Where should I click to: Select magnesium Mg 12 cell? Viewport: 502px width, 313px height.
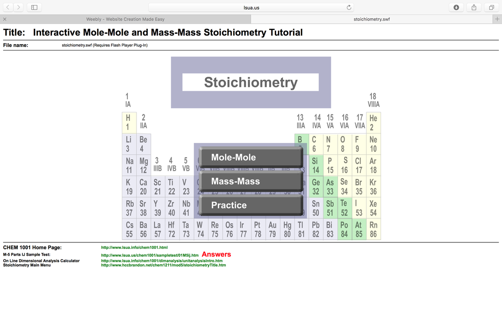(143, 165)
